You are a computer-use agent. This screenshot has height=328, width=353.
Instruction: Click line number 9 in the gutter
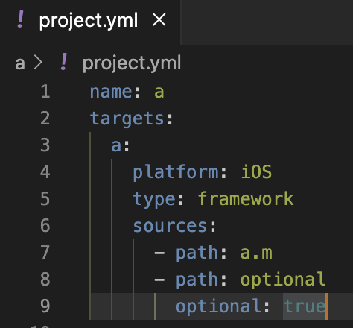(x=45, y=306)
